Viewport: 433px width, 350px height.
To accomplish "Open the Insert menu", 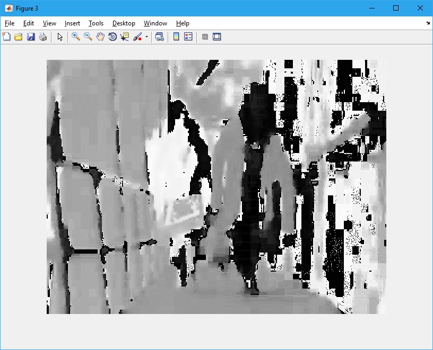I will (72, 23).
